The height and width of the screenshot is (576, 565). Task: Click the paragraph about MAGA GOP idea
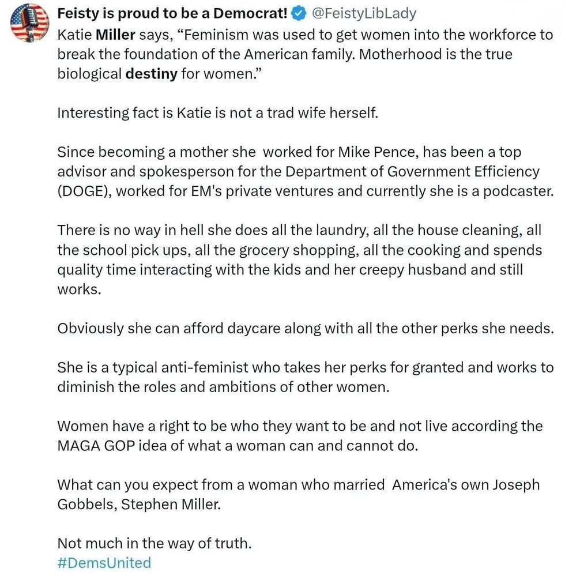pyautogui.click(x=300, y=436)
